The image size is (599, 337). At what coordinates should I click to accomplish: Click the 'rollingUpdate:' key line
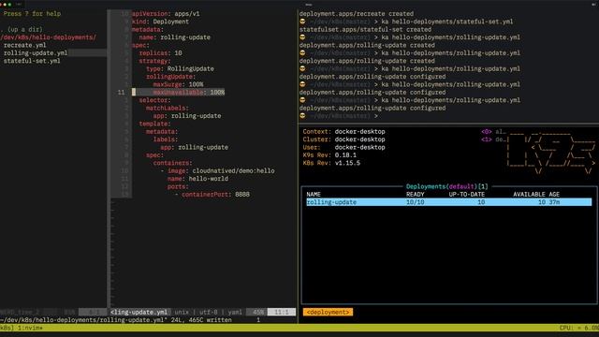[x=170, y=77]
